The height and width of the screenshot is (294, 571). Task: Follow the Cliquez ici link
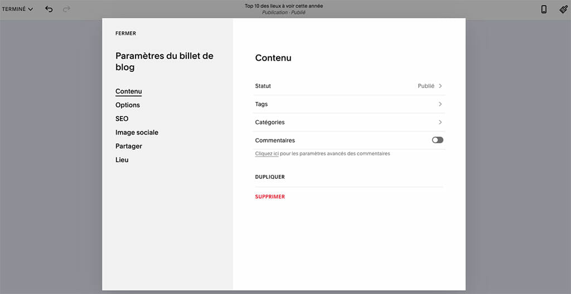click(x=267, y=154)
